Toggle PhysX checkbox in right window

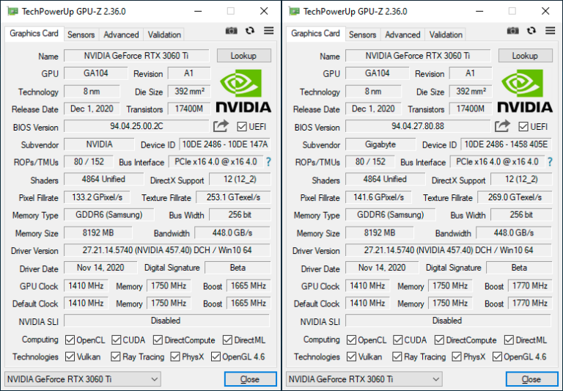click(x=457, y=357)
